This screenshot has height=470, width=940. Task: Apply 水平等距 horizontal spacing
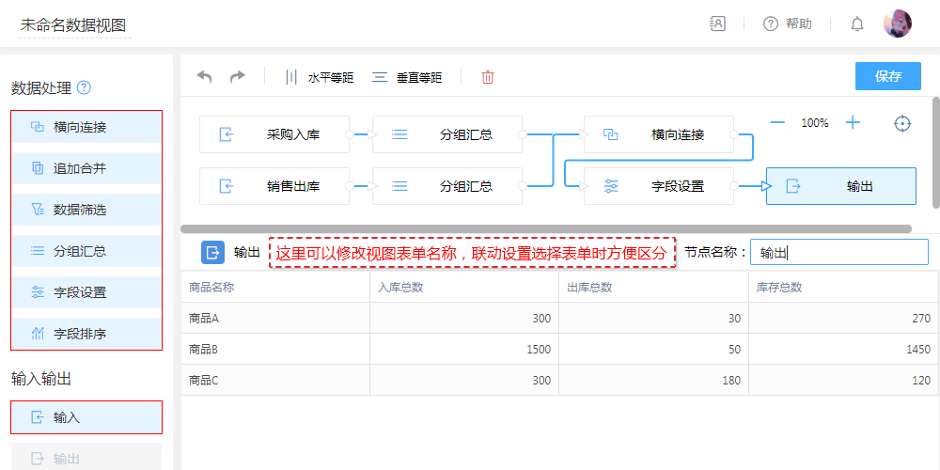(x=320, y=78)
